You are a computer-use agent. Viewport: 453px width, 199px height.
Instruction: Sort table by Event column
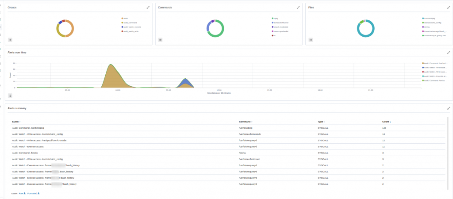click(x=16, y=121)
